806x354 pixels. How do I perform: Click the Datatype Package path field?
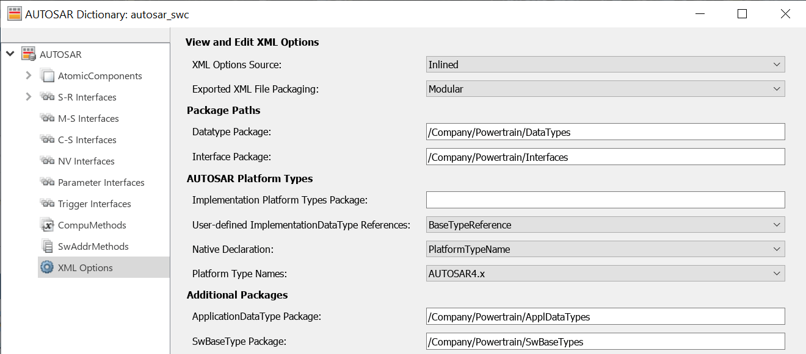pyautogui.click(x=605, y=132)
